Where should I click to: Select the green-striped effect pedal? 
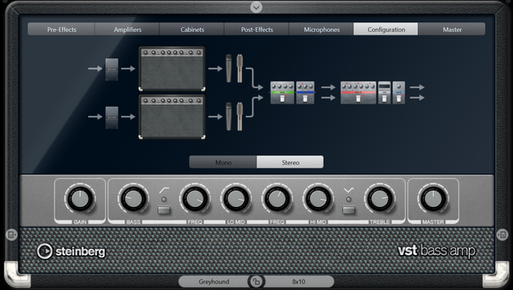click(x=282, y=93)
